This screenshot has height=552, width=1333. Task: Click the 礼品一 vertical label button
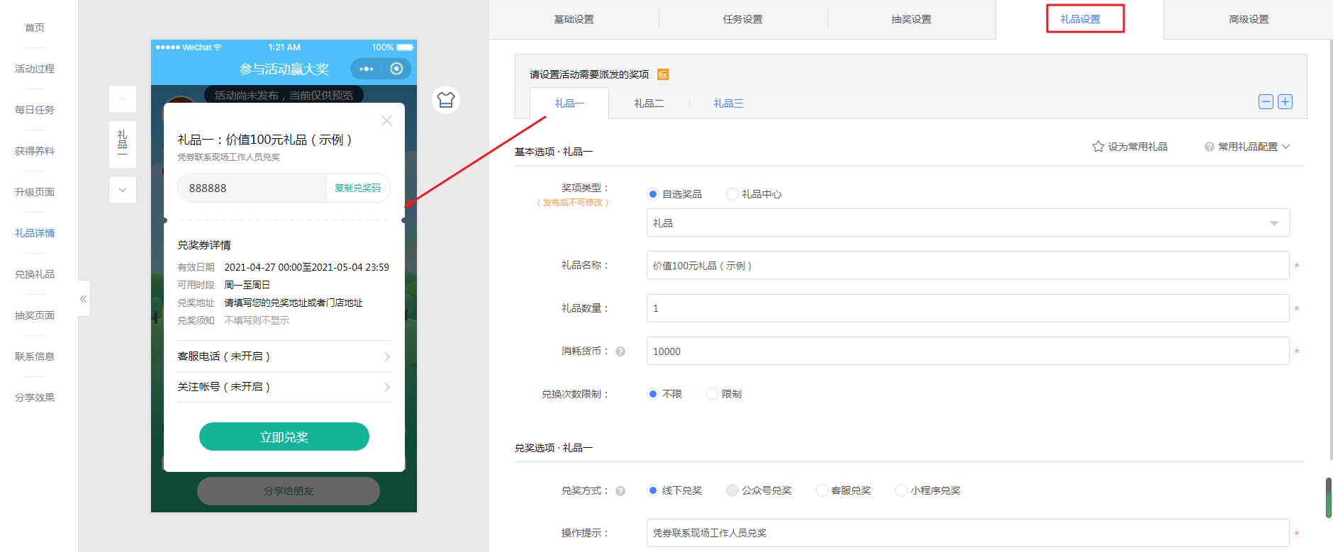click(x=123, y=144)
